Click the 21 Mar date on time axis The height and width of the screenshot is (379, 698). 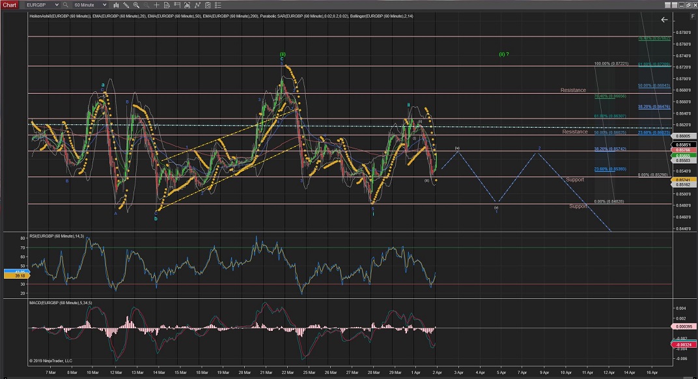(x=266, y=372)
